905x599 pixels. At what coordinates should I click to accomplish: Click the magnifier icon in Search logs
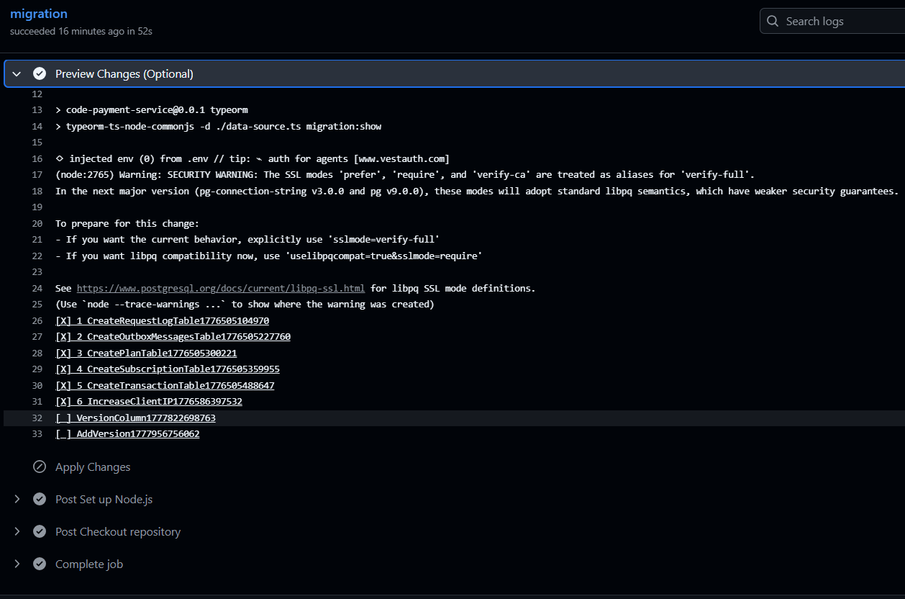(773, 21)
